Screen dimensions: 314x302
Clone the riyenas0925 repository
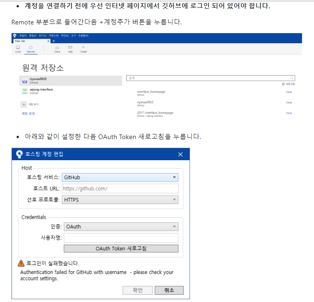click(x=289, y=103)
